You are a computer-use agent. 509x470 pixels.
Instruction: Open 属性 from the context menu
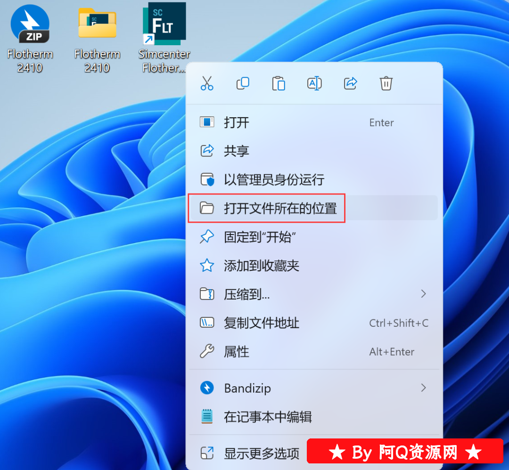pos(313,351)
